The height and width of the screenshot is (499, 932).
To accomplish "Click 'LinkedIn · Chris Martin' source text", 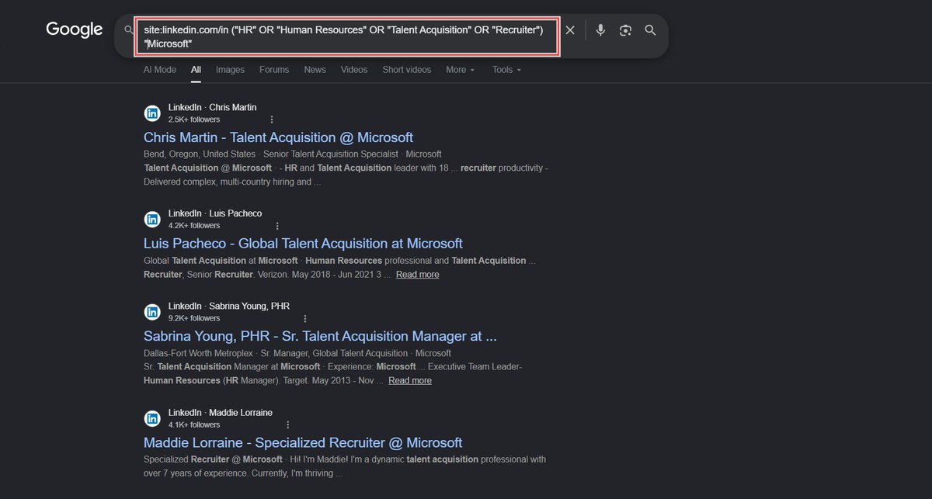I will (x=212, y=107).
